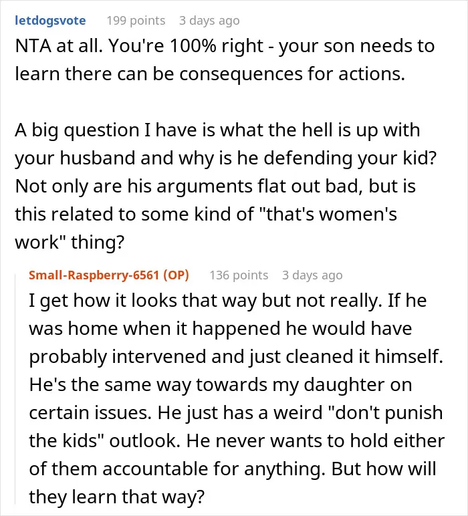Viewport: 468px width, 516px height.
Task: Click the line ending with "work" thing?
Action: (70, 242)
